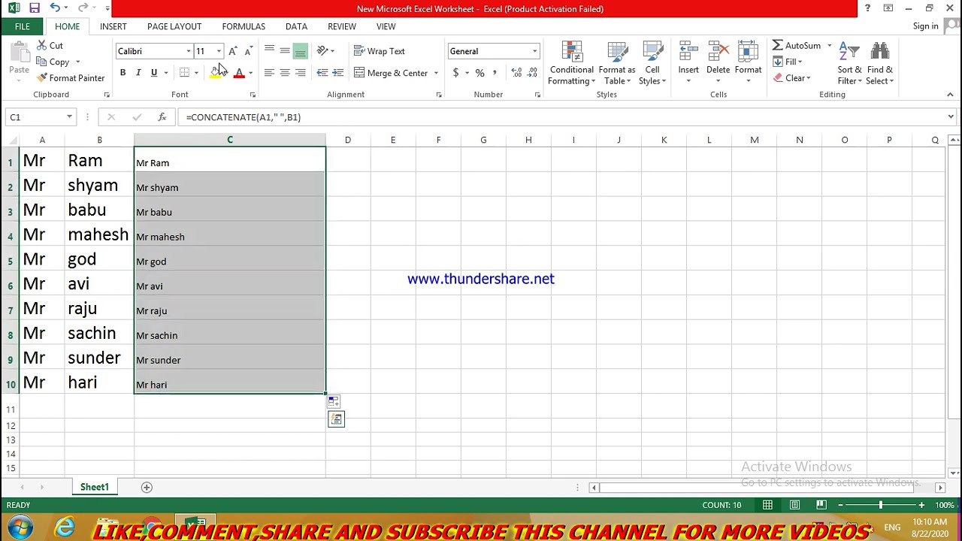This screenshot has height=541, width=962.
Task: Click the Save icon in quick access toolbar
Action: (35, 8)
